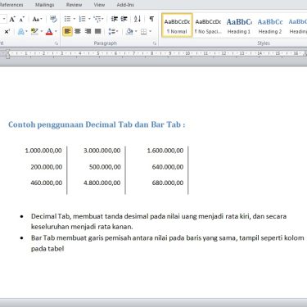
Task: Click the Borders icon
Action: tap(143, 32)
